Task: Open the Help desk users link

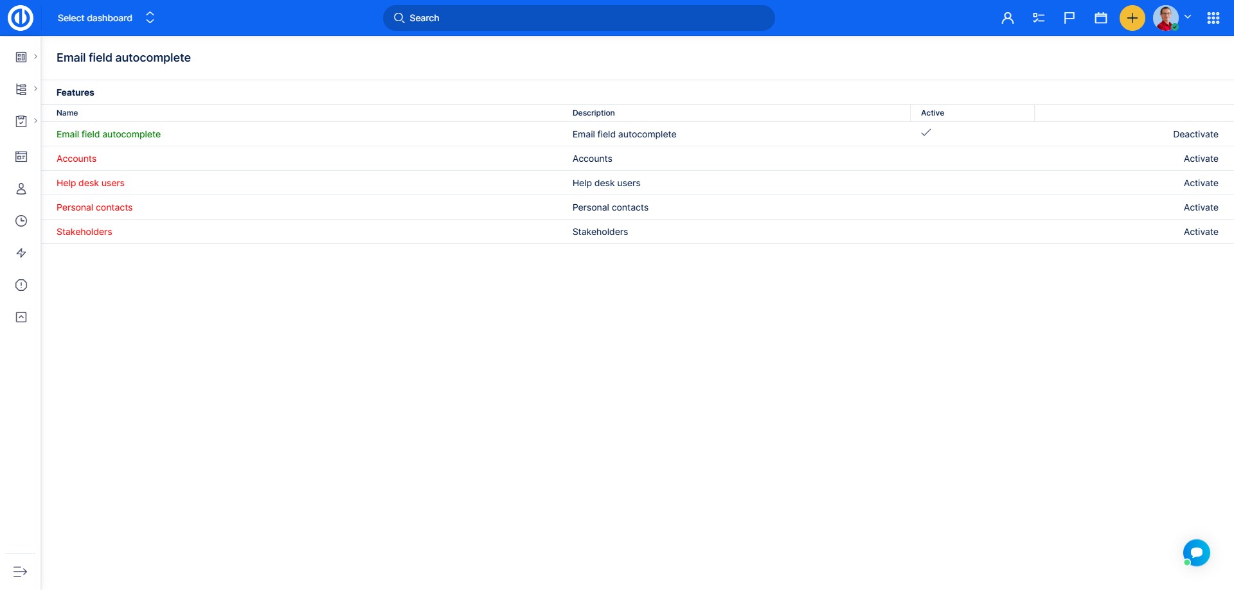Action: tap(91, 183)
